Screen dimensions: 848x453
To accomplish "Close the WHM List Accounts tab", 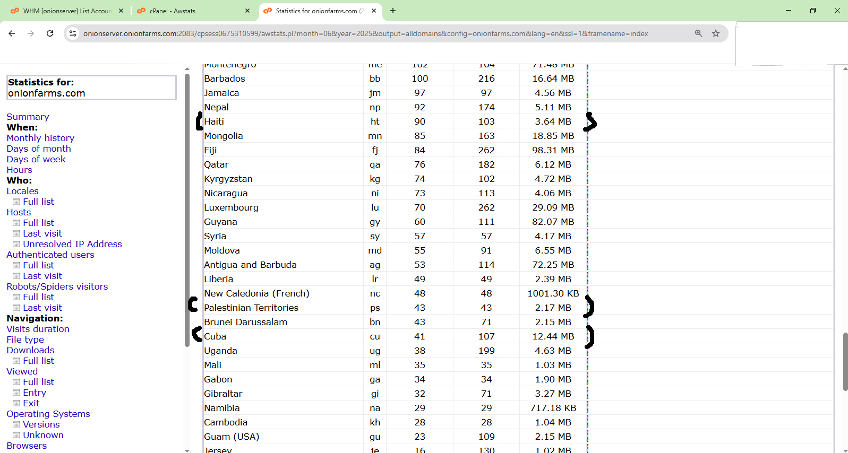I will (x=121, y=11).
